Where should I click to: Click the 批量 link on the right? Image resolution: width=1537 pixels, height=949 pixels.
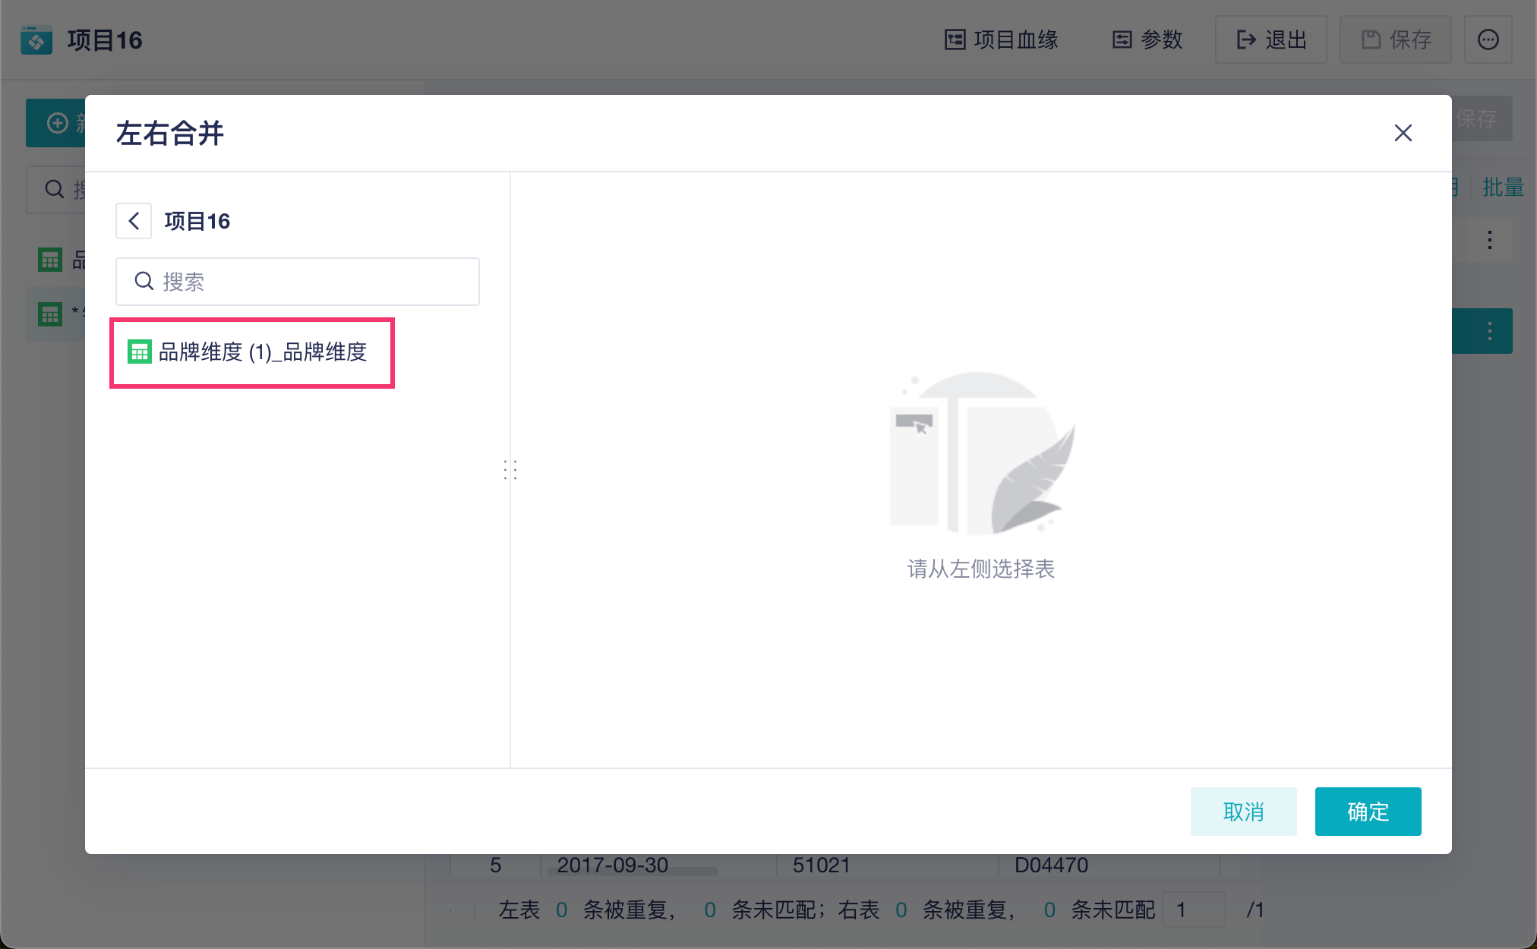pos(1503,187)
